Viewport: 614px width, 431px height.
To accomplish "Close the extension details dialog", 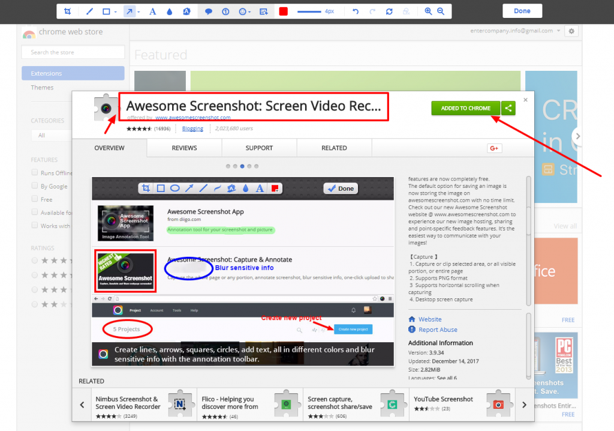I will 525,100.
